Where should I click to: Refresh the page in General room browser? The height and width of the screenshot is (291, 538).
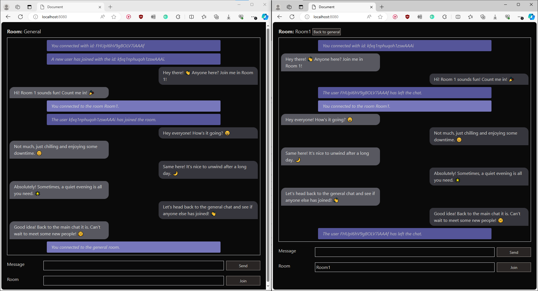20,17
